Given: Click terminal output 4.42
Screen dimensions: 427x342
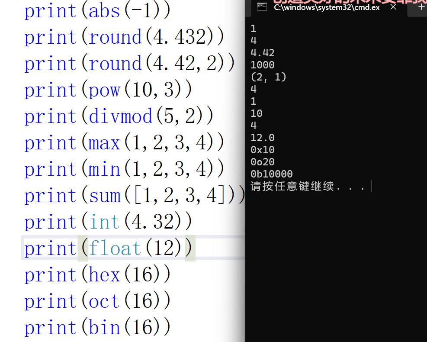Looking at the screenshot, I should [x=263, y=53].
